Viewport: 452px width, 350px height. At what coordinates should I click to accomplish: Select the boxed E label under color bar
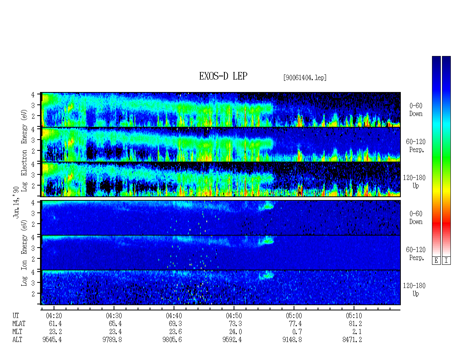click(x=436, y=261)
